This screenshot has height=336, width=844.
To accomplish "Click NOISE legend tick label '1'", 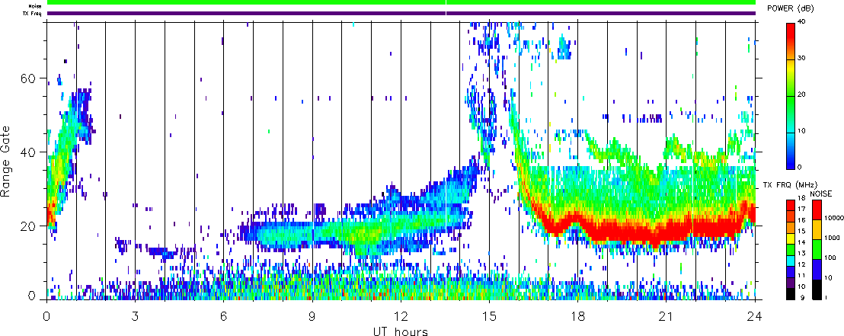I will (x=826, y=297).
